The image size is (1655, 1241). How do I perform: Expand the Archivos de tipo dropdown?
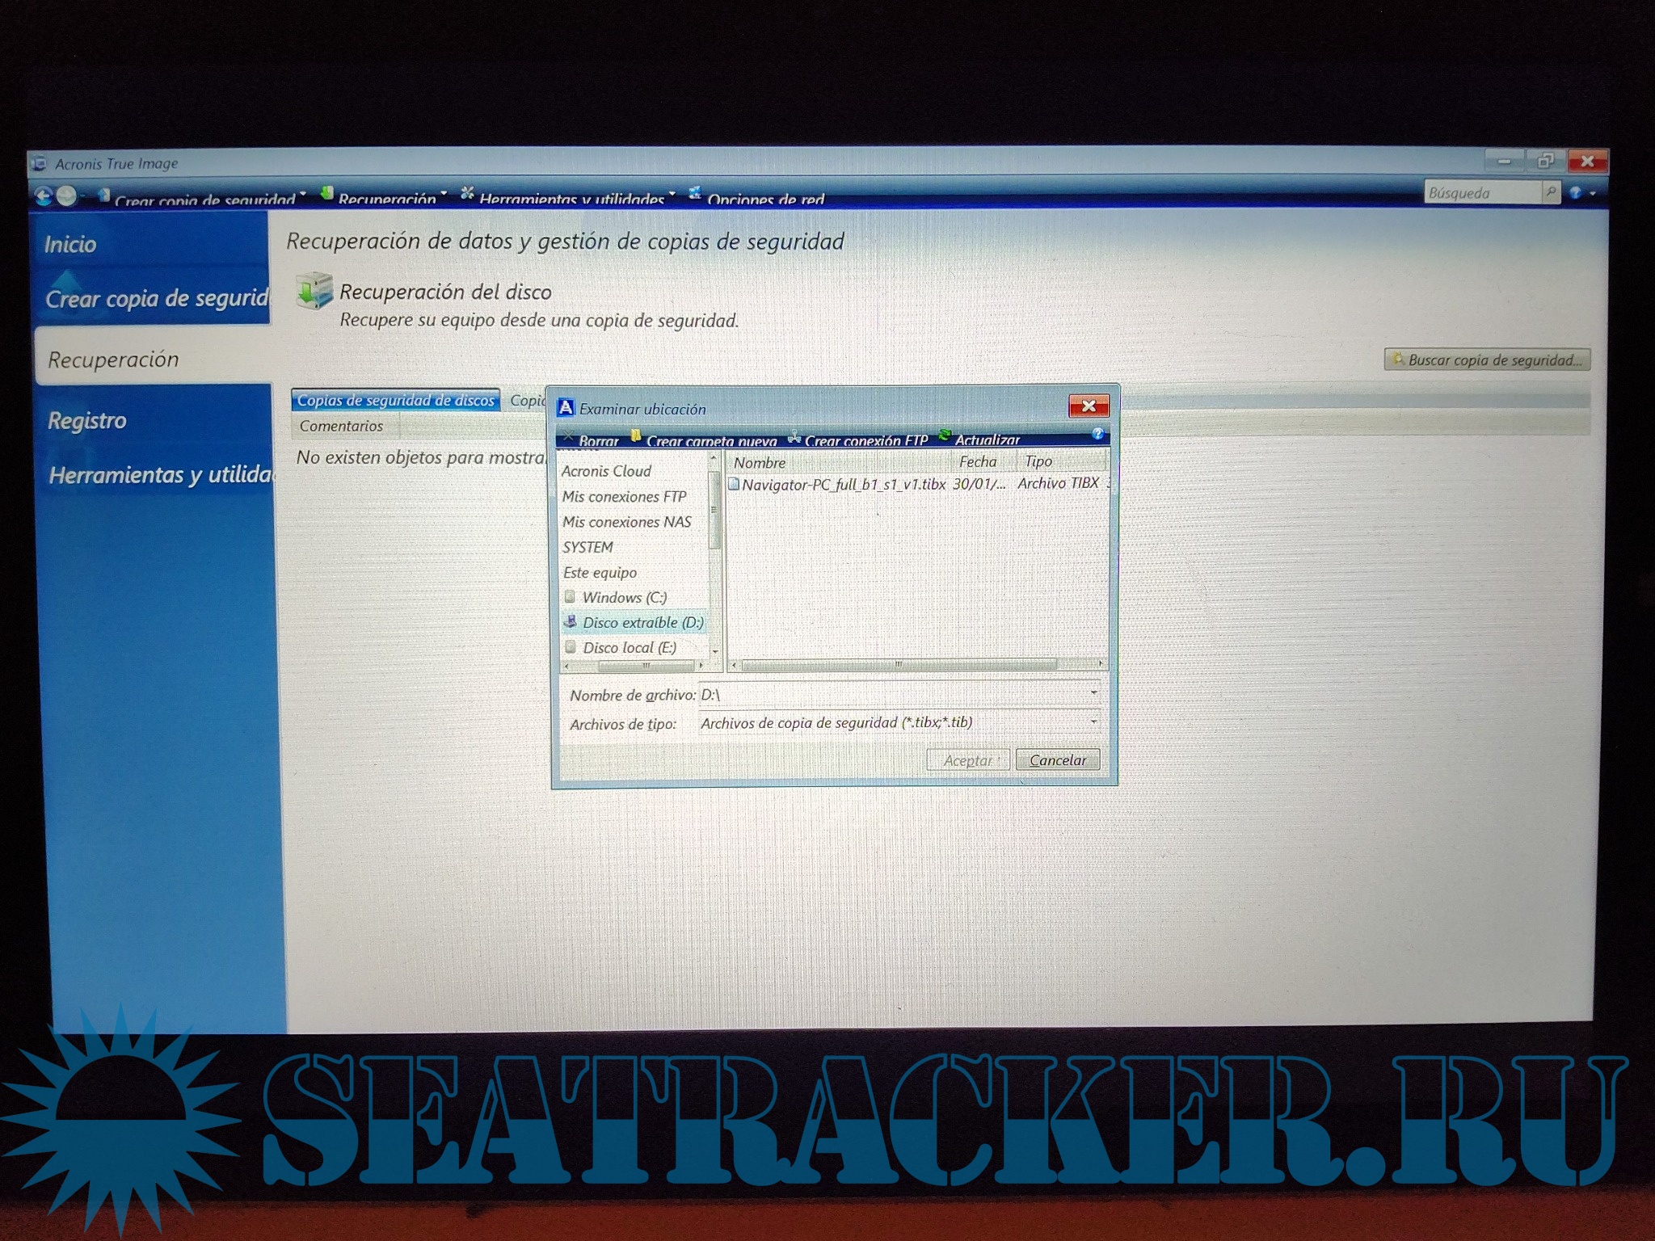[x=1093, y=721]
